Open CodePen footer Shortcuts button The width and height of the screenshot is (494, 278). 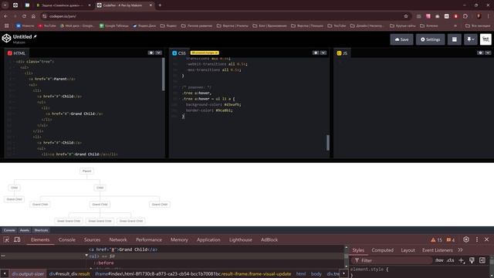tap(41, 230)
